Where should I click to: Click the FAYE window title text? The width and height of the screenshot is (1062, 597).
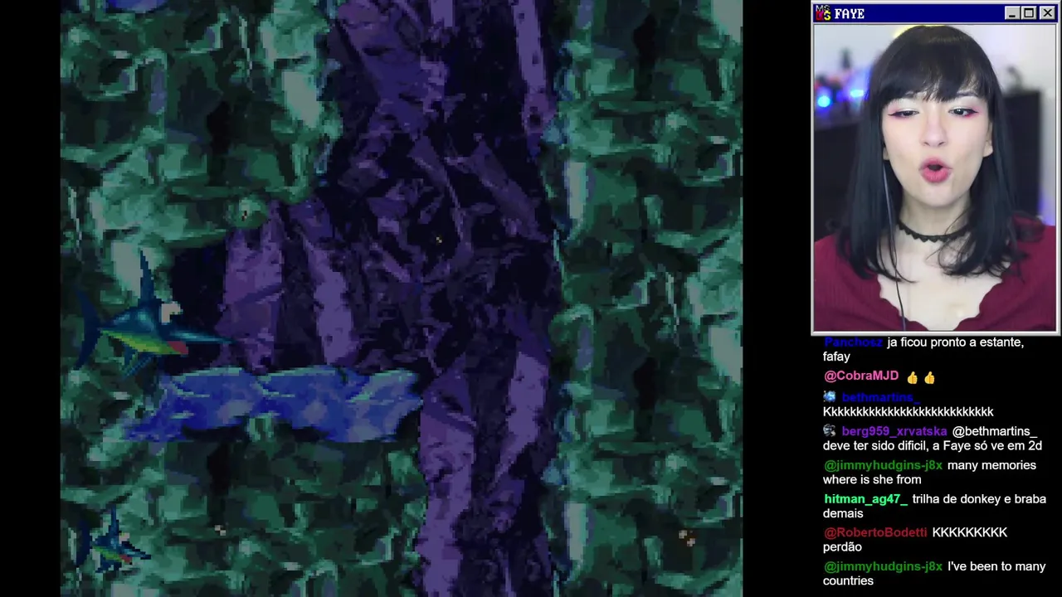click(850, 14)
